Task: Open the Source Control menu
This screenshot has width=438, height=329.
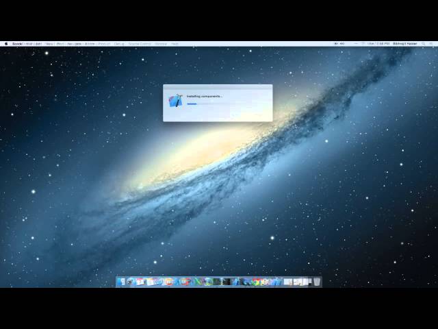Action: [140, 44]
